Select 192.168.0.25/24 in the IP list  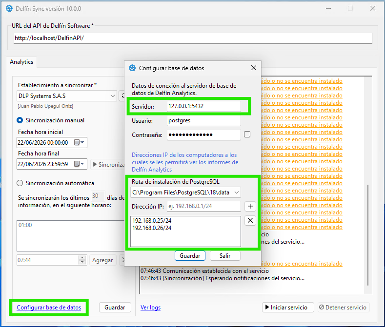(x=152, y=221)
